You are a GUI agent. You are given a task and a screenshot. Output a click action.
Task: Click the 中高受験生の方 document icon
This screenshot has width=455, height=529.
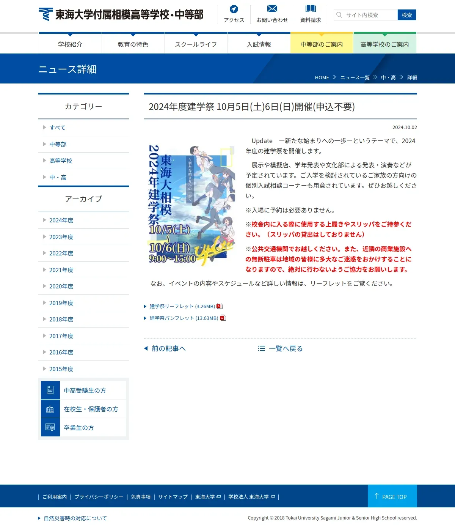(x=50, y=390)
